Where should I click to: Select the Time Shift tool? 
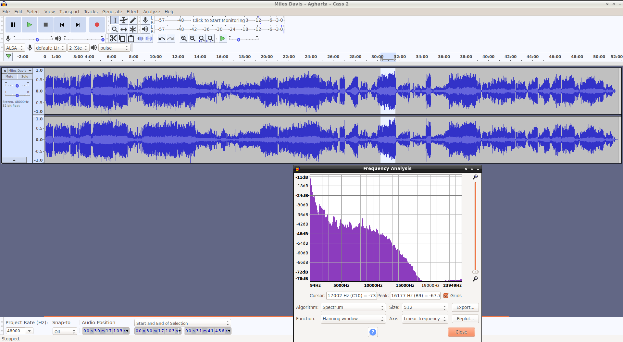point(124,30)
